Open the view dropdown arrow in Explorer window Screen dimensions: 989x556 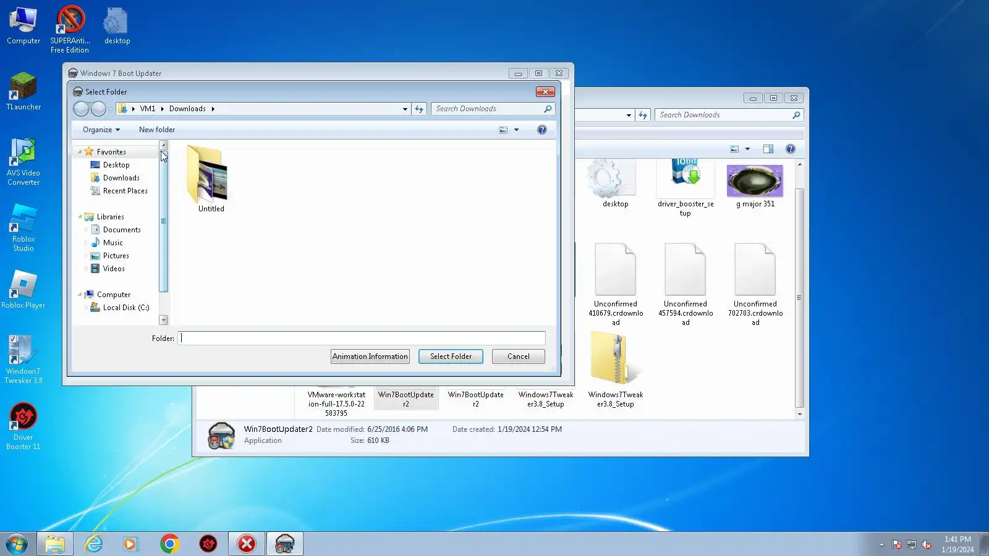click(x=747, y=149)
